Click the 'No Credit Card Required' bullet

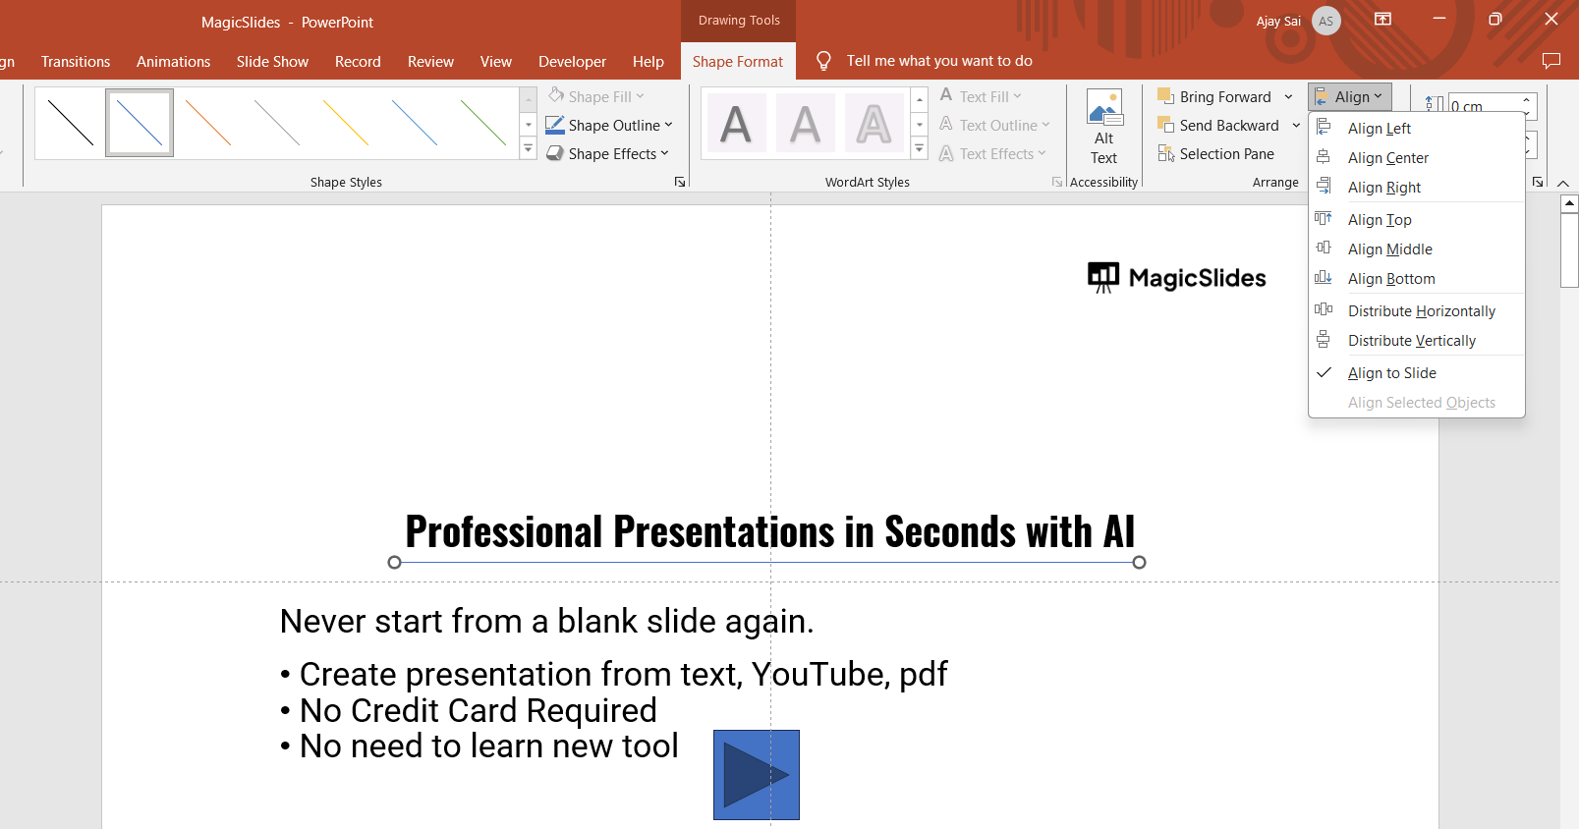click(x=479, y=710)
